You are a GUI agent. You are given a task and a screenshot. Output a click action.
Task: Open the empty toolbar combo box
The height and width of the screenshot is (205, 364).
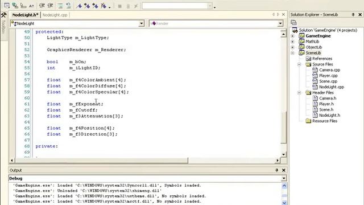(210, 6)
